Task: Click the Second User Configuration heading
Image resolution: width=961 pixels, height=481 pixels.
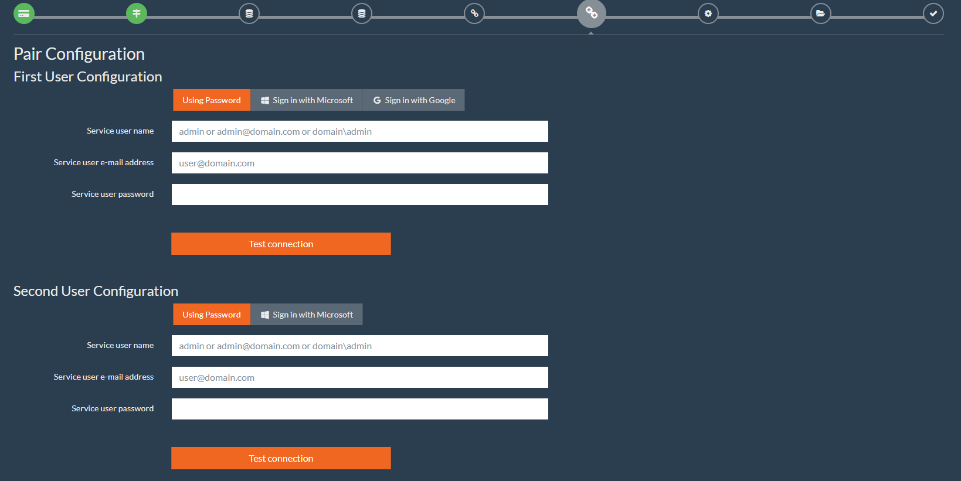Action: pyautogui.click(x=96, y=291)
